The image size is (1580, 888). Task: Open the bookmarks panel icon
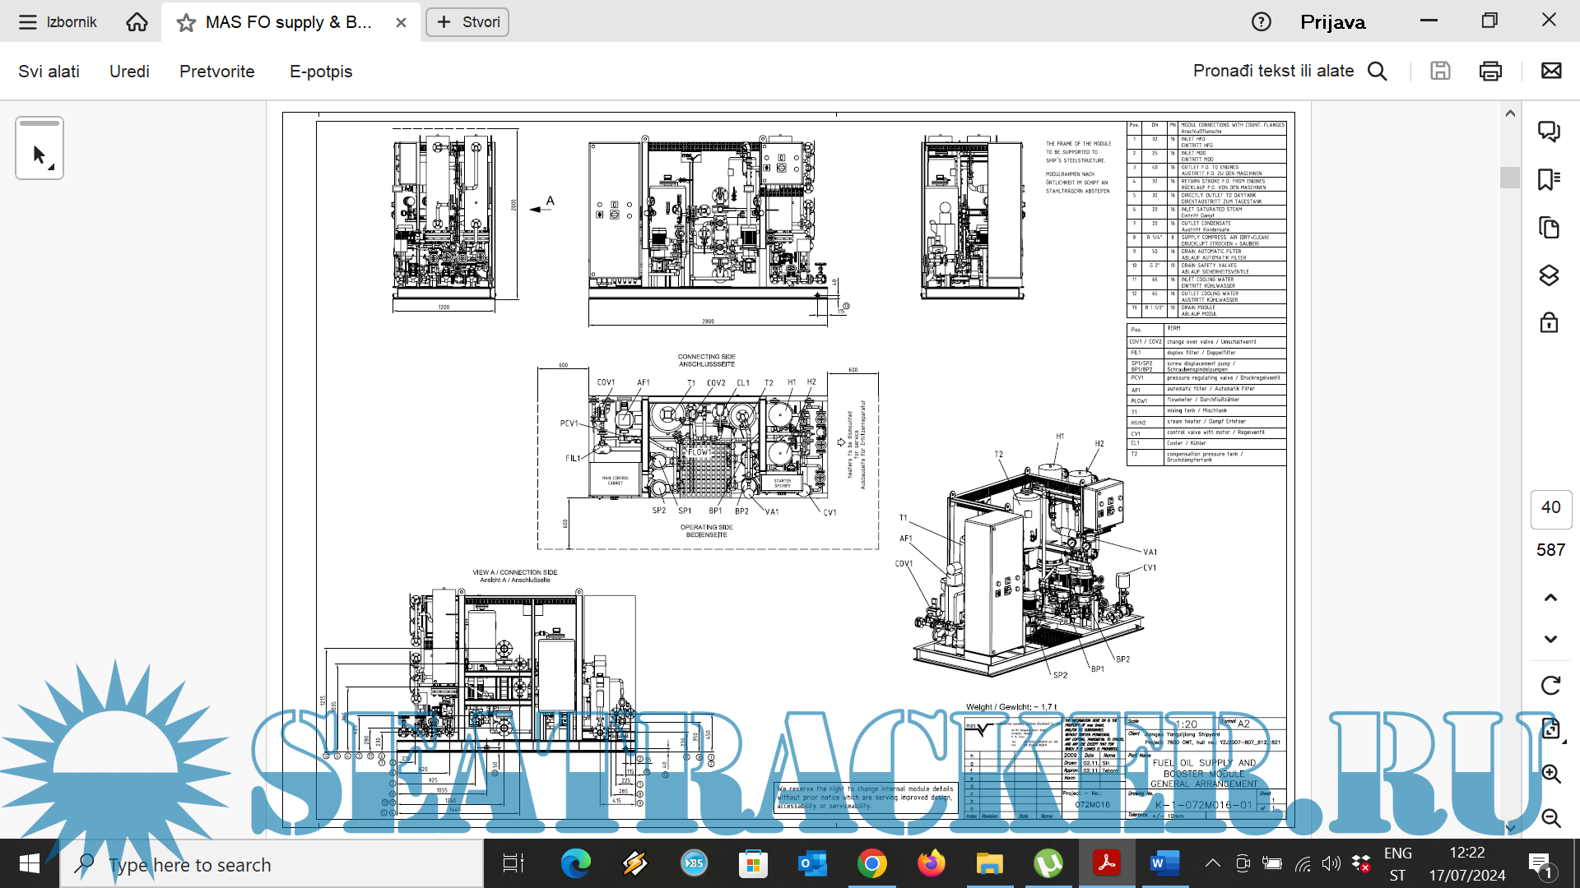point(1549,179)
